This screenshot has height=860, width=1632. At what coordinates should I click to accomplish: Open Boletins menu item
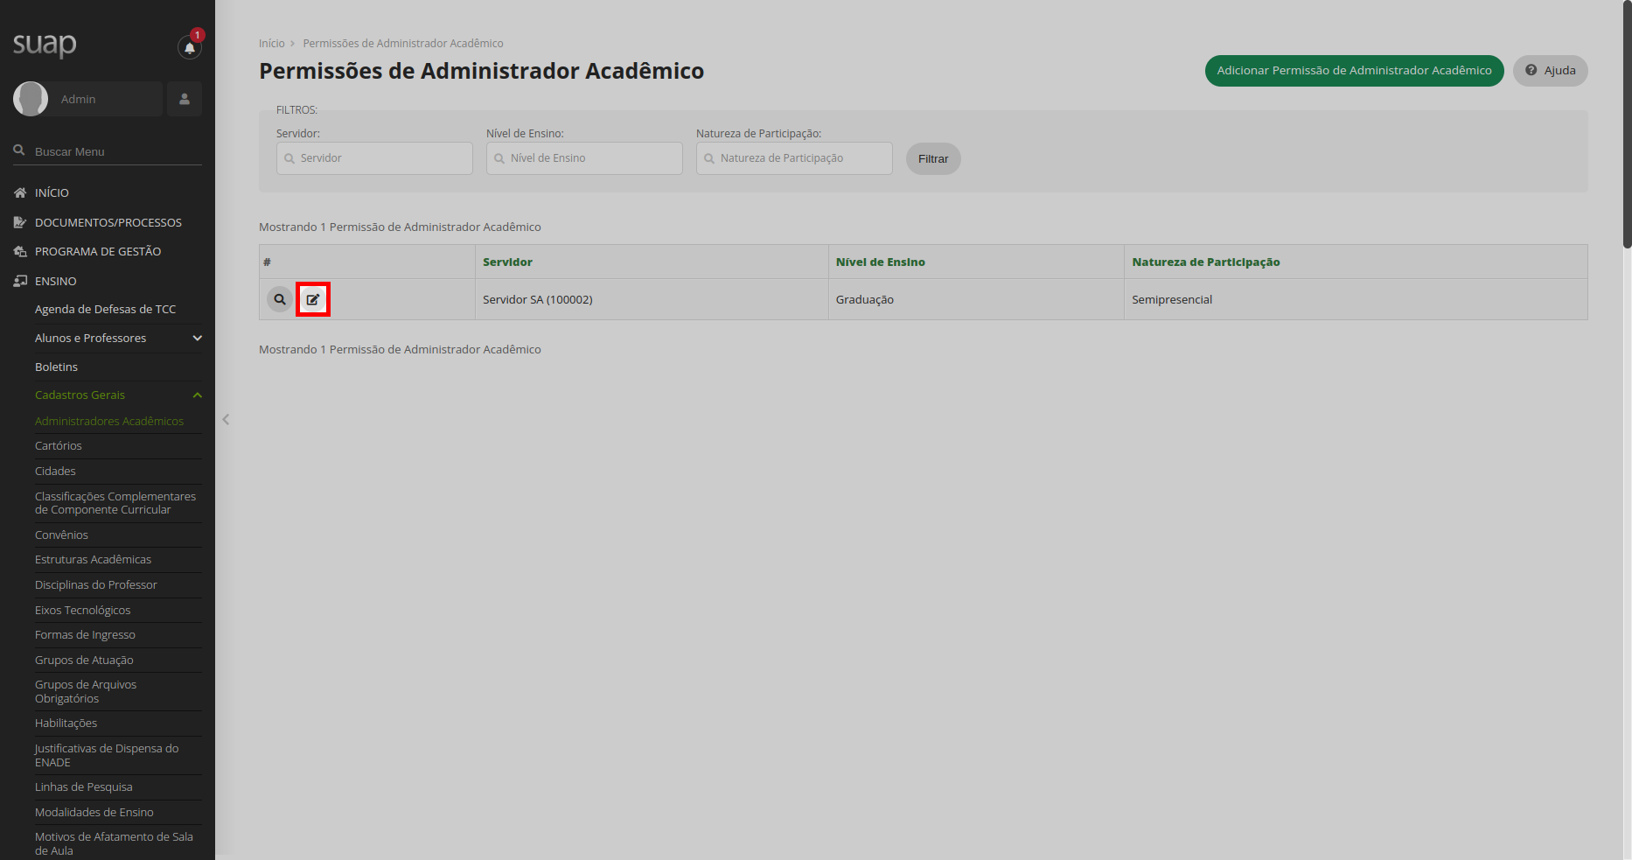(56, 367)
